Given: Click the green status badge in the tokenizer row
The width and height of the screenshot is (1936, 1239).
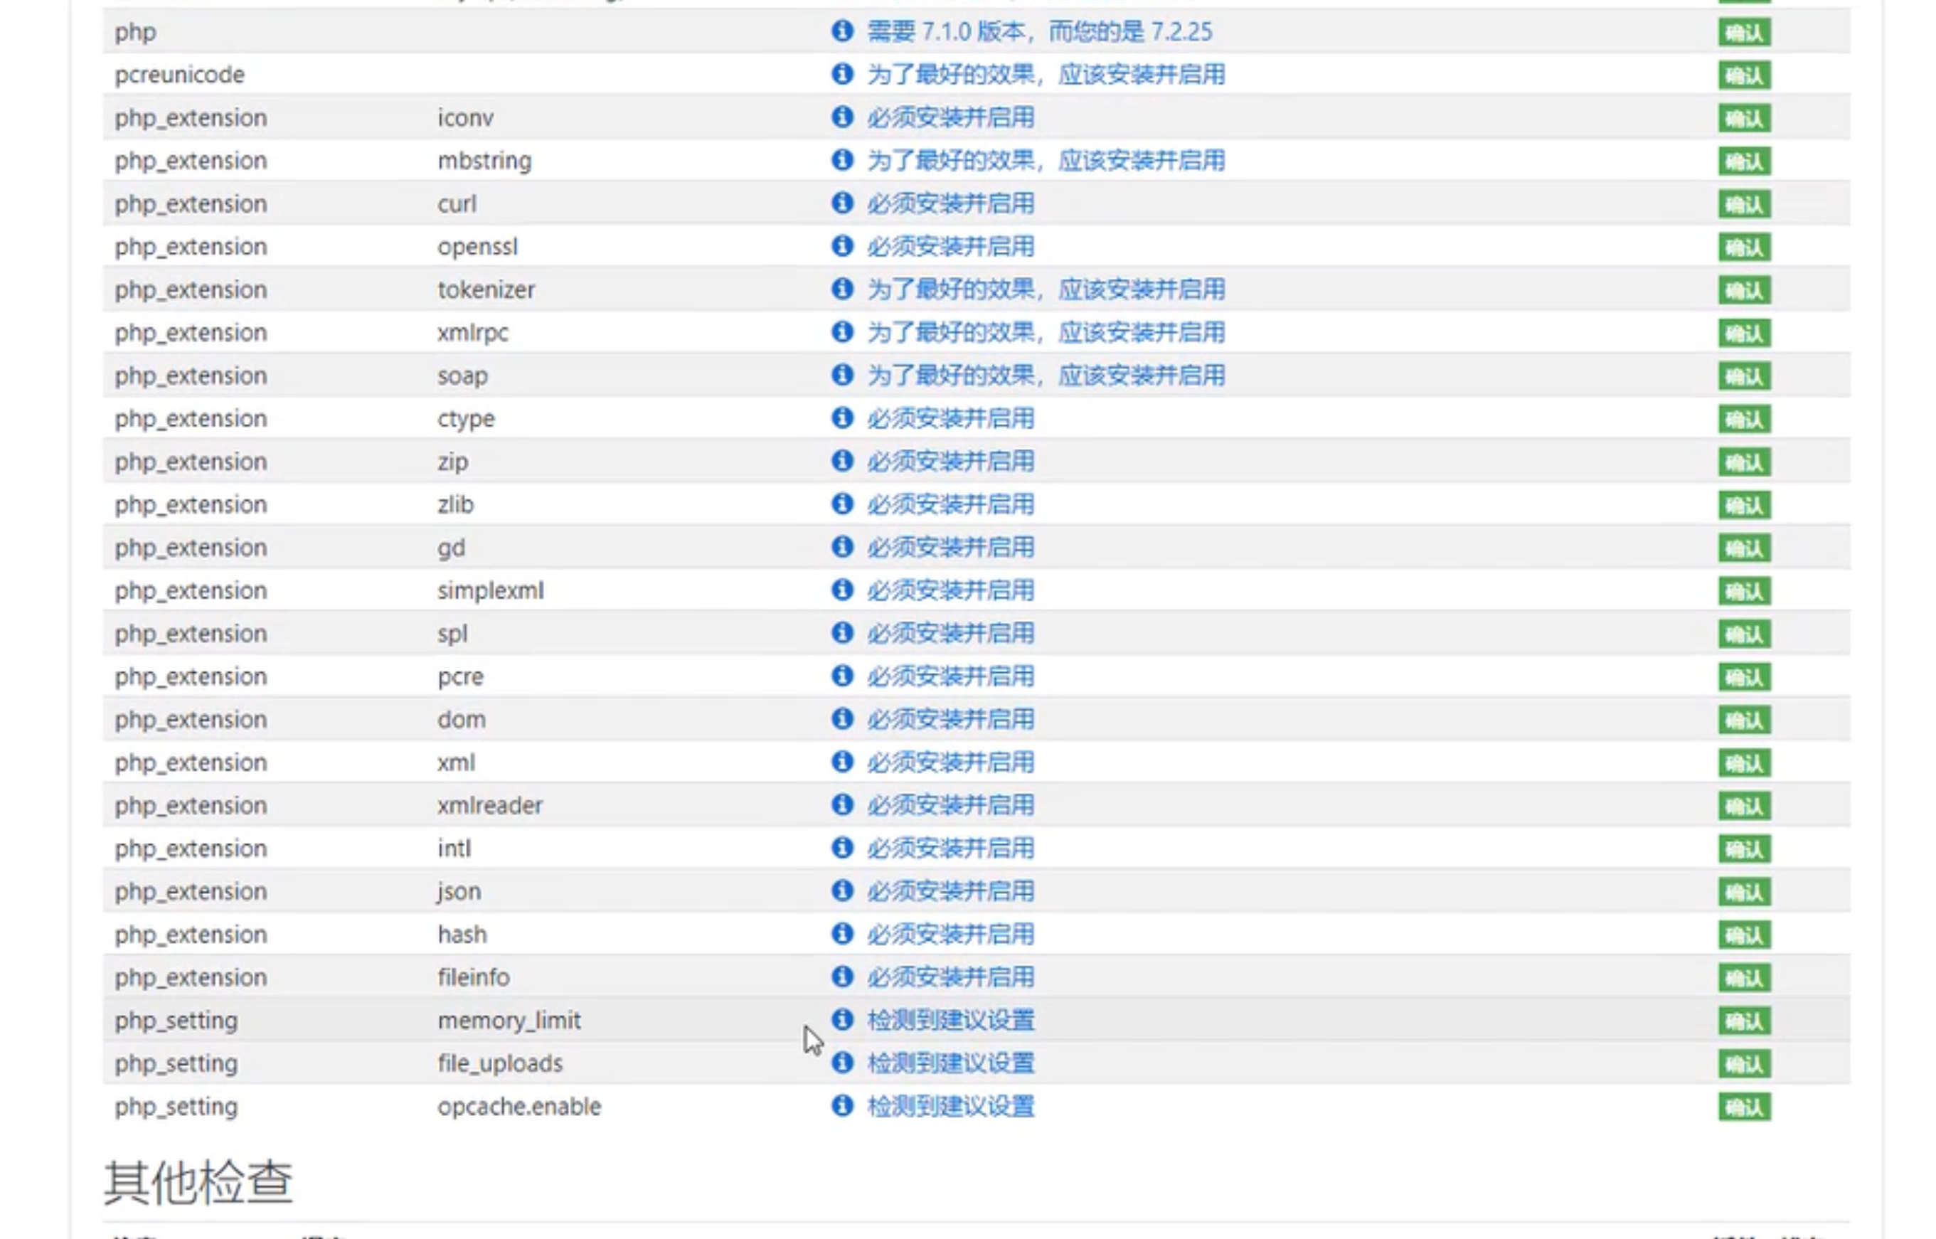Looking at the screenshot, I should 1744,290.
